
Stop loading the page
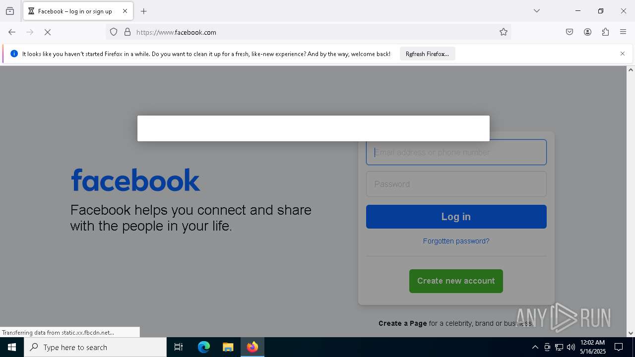coord(48,32)
